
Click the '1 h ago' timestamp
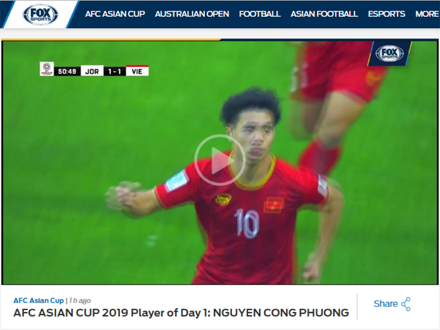coord(80,301)
